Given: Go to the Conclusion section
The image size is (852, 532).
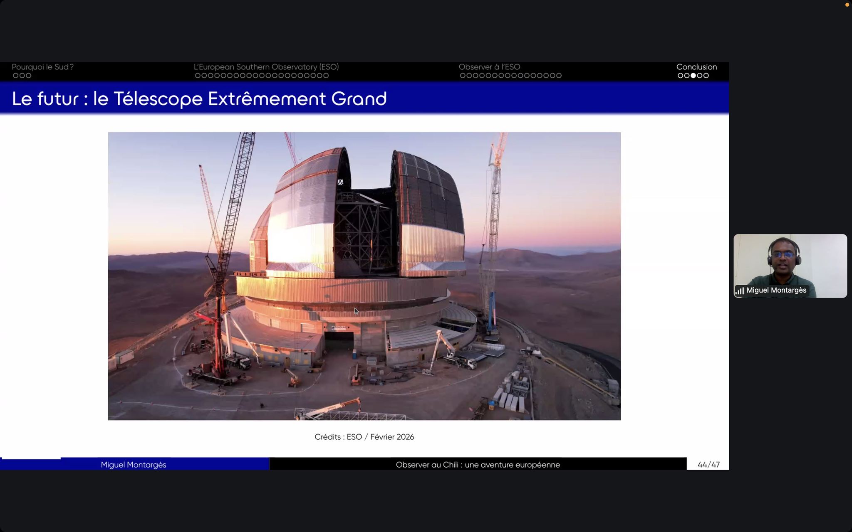Looking at the screenshot, I should pyautogui.click(x=696, y=67).
